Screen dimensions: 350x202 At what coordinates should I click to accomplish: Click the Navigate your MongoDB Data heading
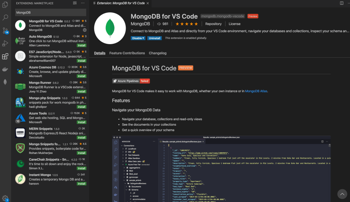pyautogui.click(x=136, y=110)
